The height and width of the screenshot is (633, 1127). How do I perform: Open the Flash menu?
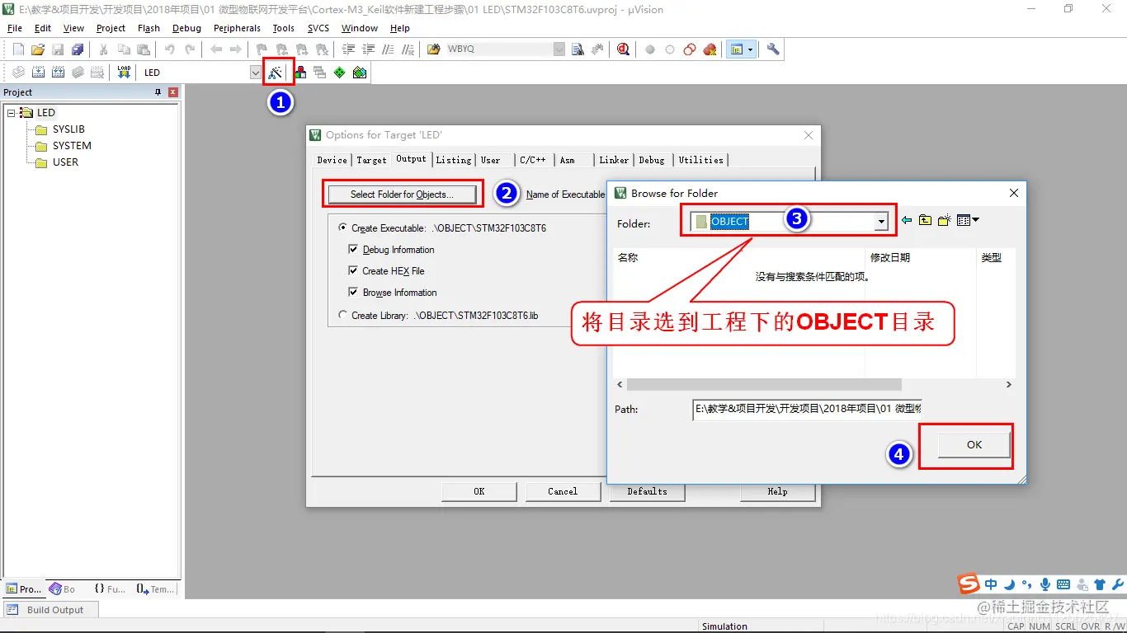149,28
